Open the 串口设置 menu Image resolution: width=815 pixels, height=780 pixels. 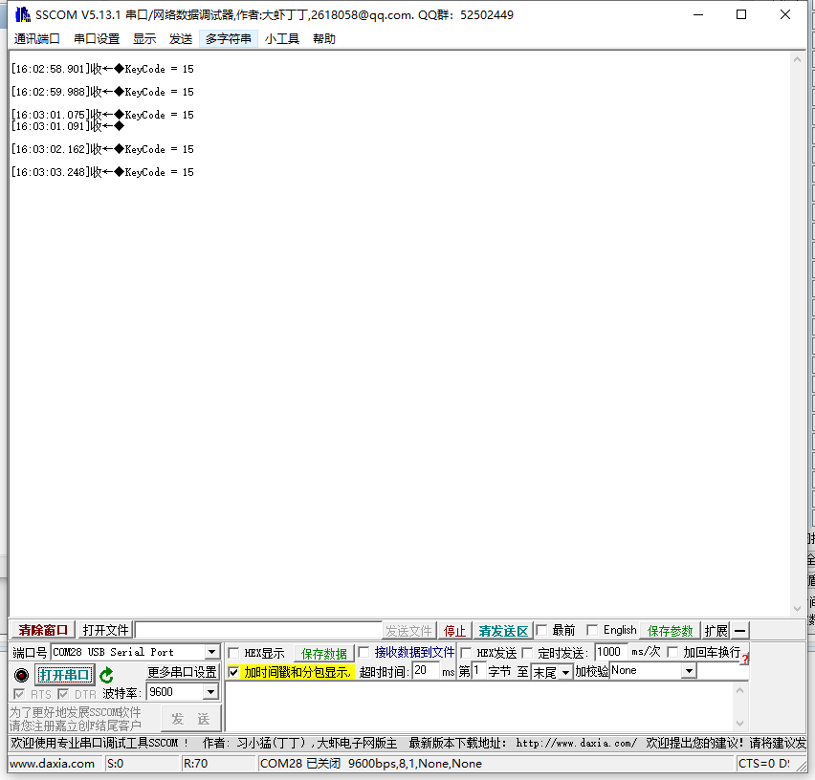click(x=97, y=38)
